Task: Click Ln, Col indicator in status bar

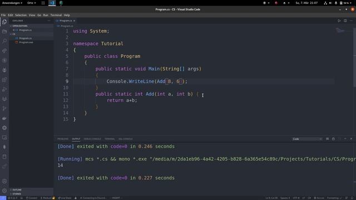Action: click(271, 198)
